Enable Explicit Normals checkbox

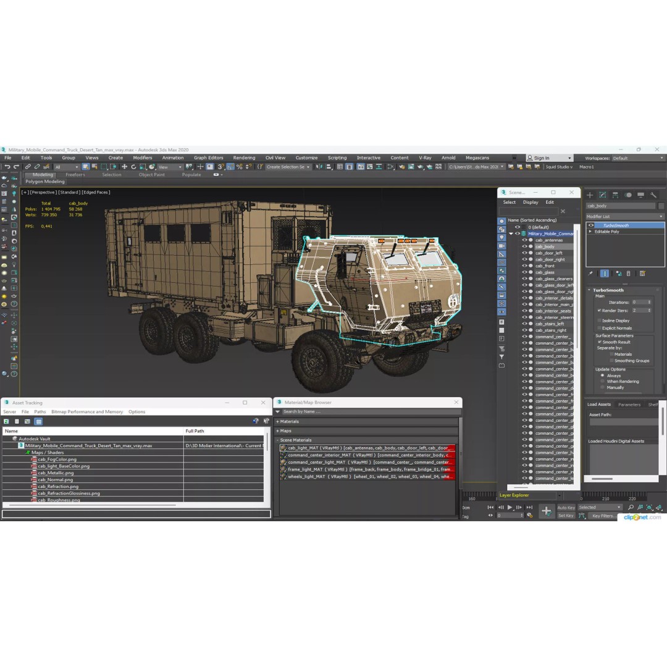click(x=599, y=328)
